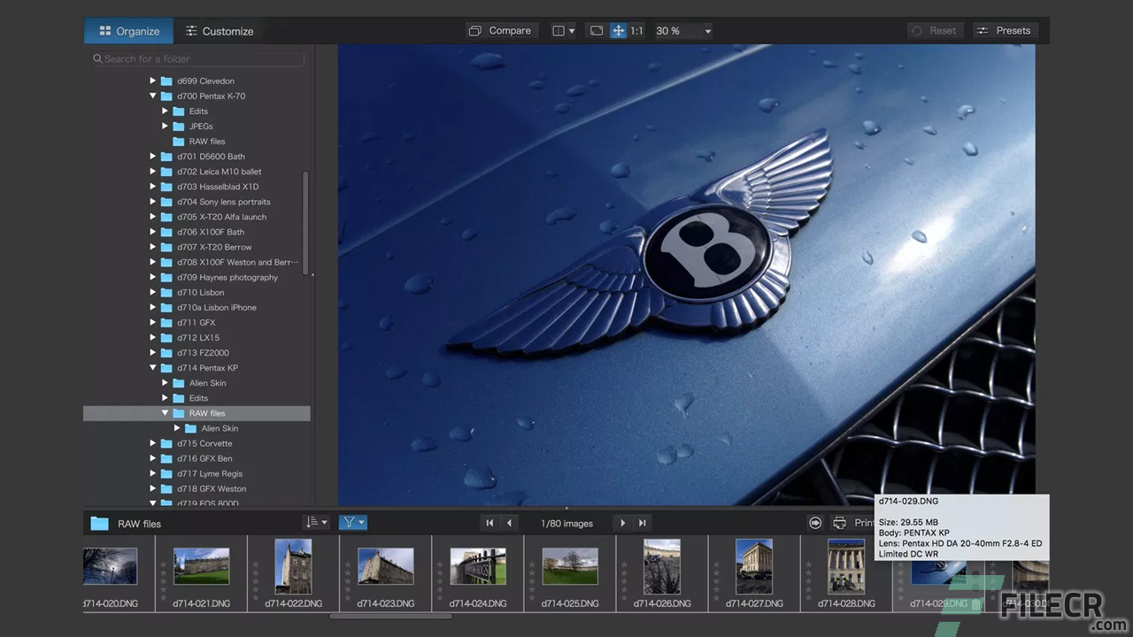Select the d703 Hasselblad X1D folder
Viewport: 1133px width, 637px height.
click(218, 187)
